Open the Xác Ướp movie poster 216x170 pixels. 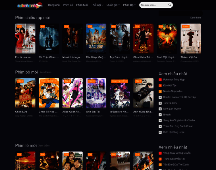point(96,39)
